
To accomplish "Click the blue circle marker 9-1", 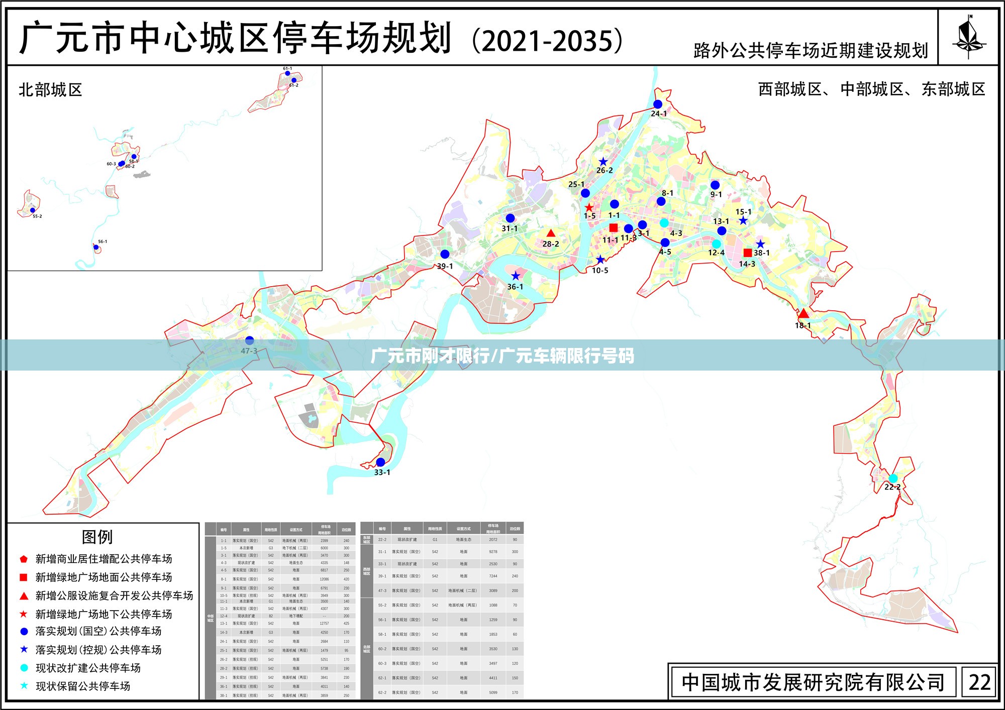I will point(715,185).
